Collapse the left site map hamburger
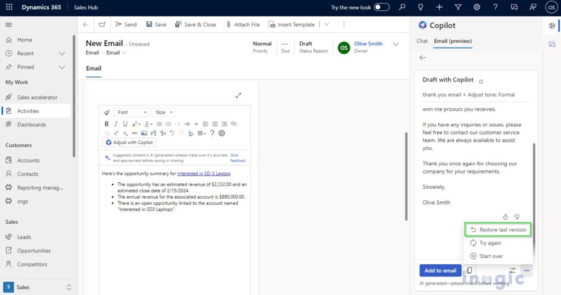The image size is (561, 295). coord(9,25)
